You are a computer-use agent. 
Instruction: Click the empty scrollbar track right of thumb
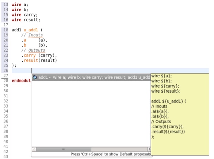point(119,149)
